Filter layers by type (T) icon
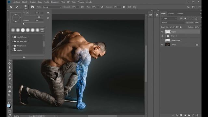Viewport: 208px width, 117px height. 189,19
